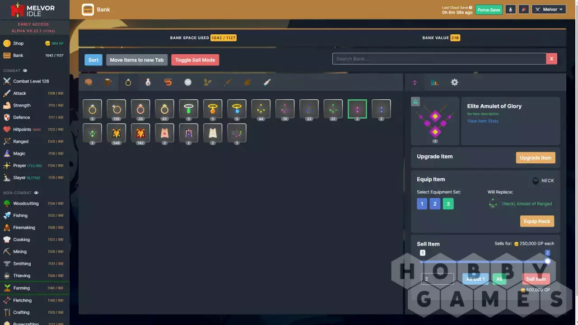Image resolution: width=578 pixels, height=325 pixels.
Task: Select the ring-icon bank tab
Action: click(x=128, y=82)
